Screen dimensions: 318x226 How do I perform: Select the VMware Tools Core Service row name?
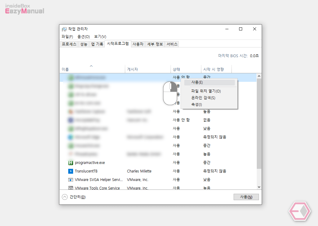[97, 188]
